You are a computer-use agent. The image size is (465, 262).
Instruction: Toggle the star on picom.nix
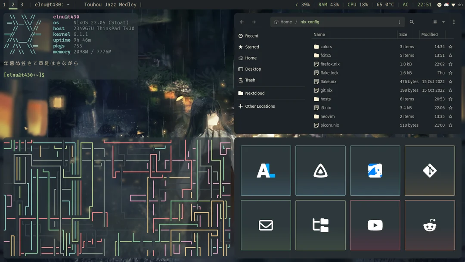pyautogui.click(x=450, y=125)
